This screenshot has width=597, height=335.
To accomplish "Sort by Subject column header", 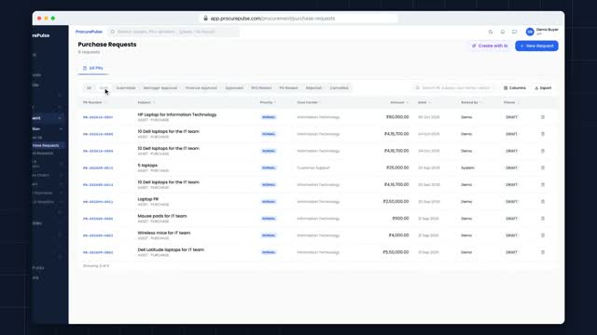I will pyautogui.click(x=145, y=102).
